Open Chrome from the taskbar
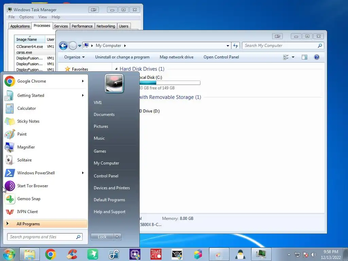The width and height of the screenshot is (348, 261). (50, 254)
